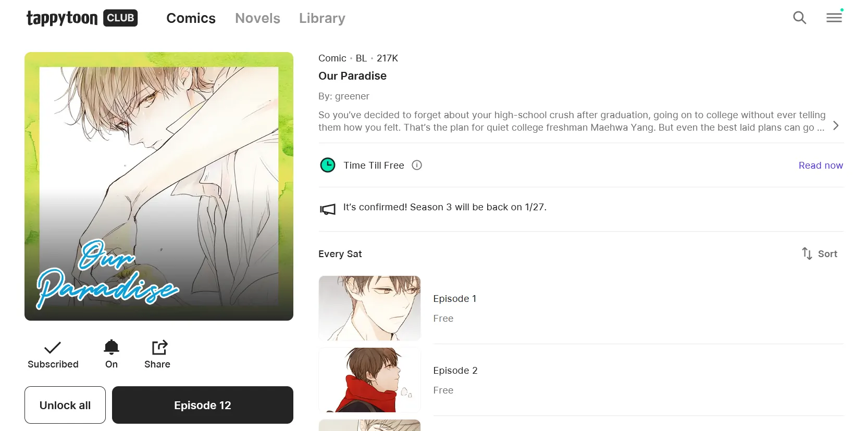This screenshot has height=431, width=866.
Task: Click the CLUB badge
Action: [120, 18]
